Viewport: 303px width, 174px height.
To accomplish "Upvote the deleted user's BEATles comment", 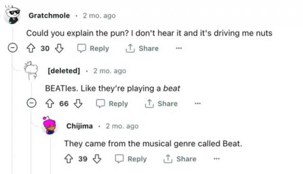I will [x=50, y=104].
